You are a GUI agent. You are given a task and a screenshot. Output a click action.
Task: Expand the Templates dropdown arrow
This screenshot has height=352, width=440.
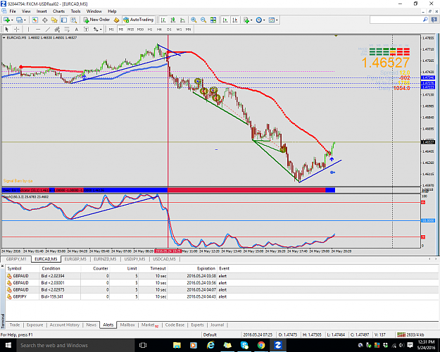coord(277,20)
